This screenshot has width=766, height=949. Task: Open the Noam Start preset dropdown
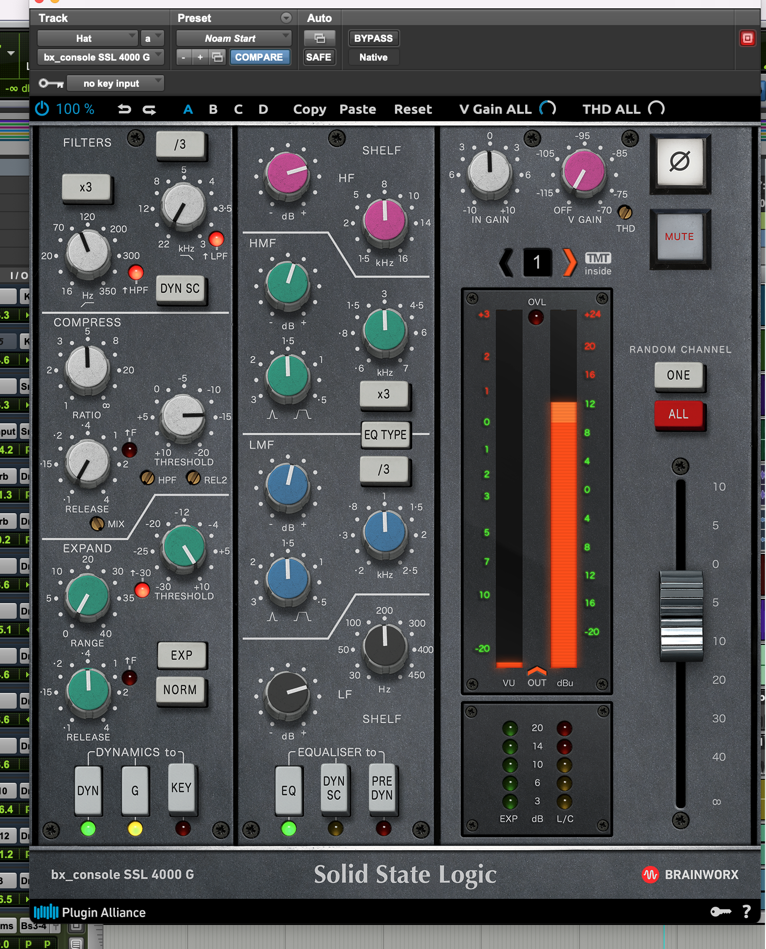pos(234,38)
